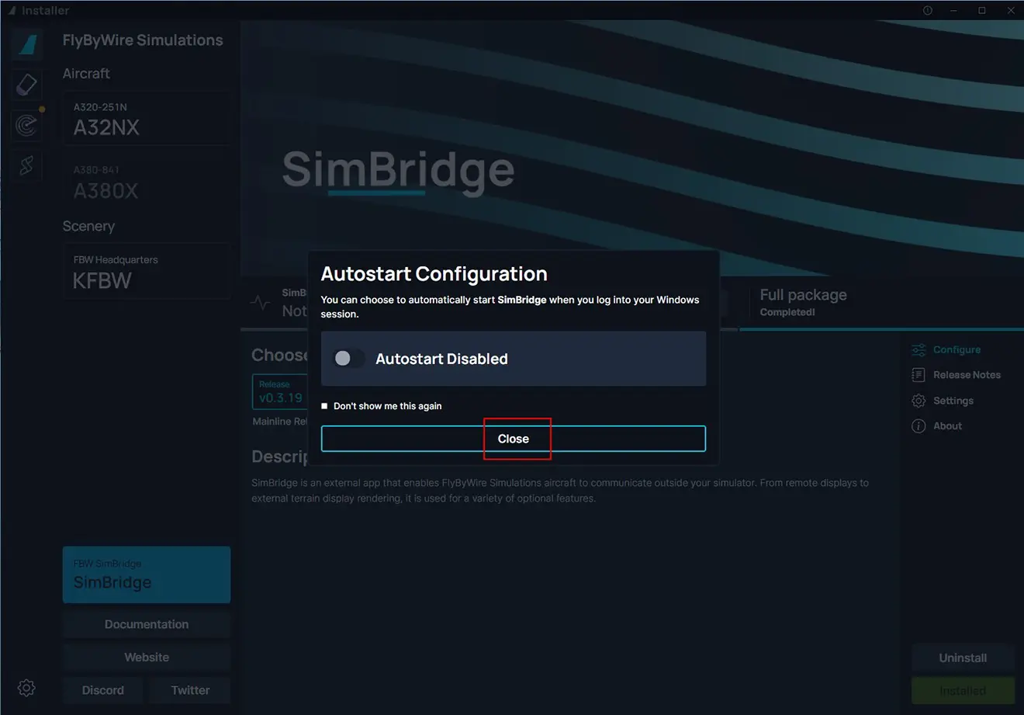The image size is (1024, 715).
Task: Click the Release Notes document icon
Action: pyautogui.click(x=918, y=375)
